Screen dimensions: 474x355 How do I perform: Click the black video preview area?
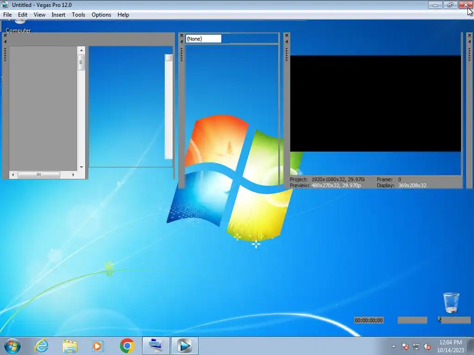pos(375,104)
